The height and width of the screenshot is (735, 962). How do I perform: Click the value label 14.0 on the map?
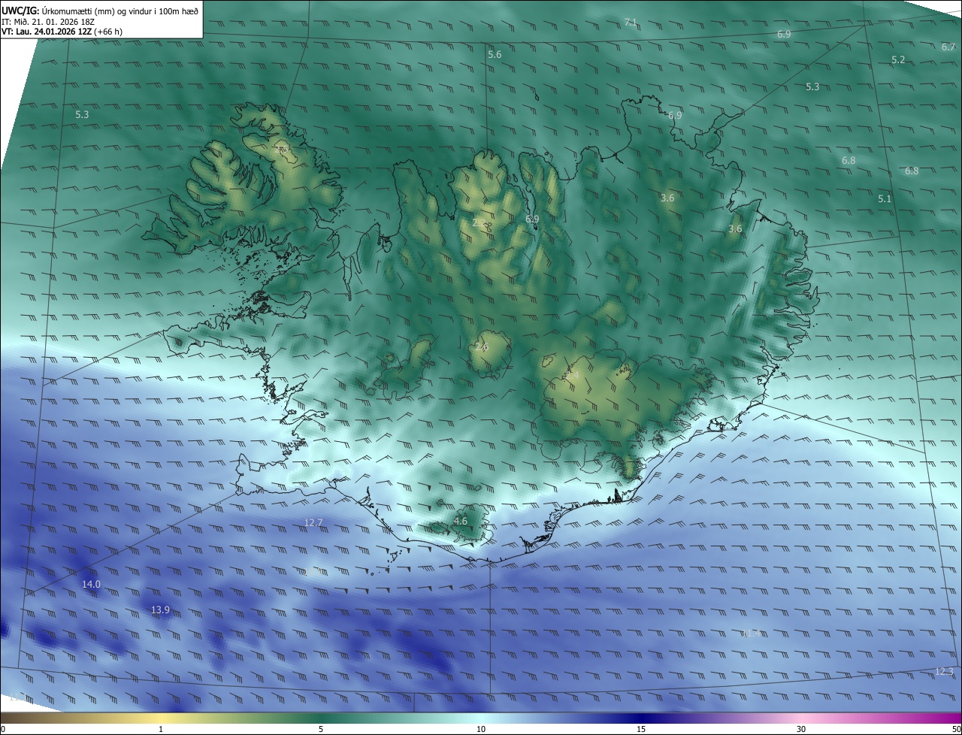click(x=91, y=584)
